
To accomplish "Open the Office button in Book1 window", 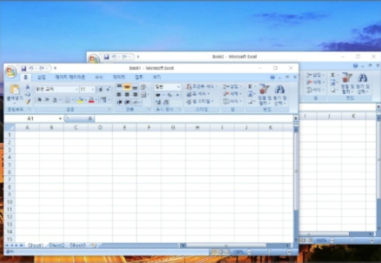I will (11, 72).
